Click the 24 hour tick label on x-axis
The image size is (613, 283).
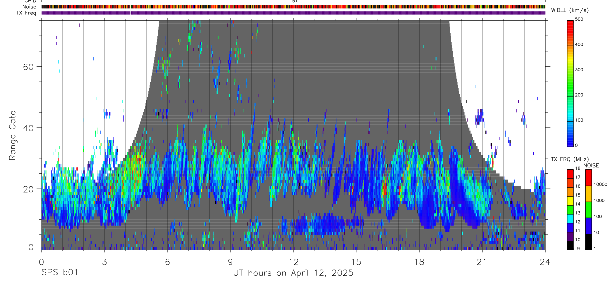tap(545, 262)
